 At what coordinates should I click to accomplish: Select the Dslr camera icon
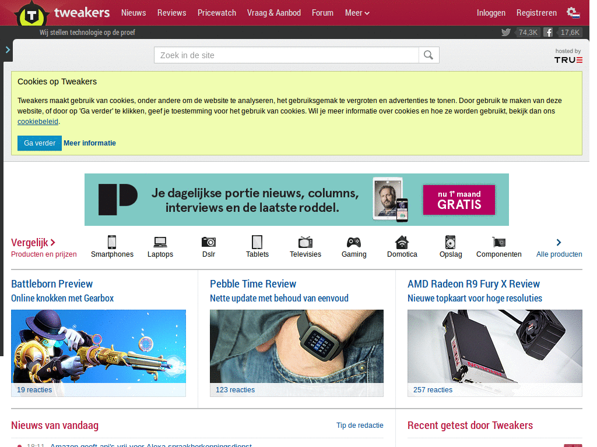(209, 242)
